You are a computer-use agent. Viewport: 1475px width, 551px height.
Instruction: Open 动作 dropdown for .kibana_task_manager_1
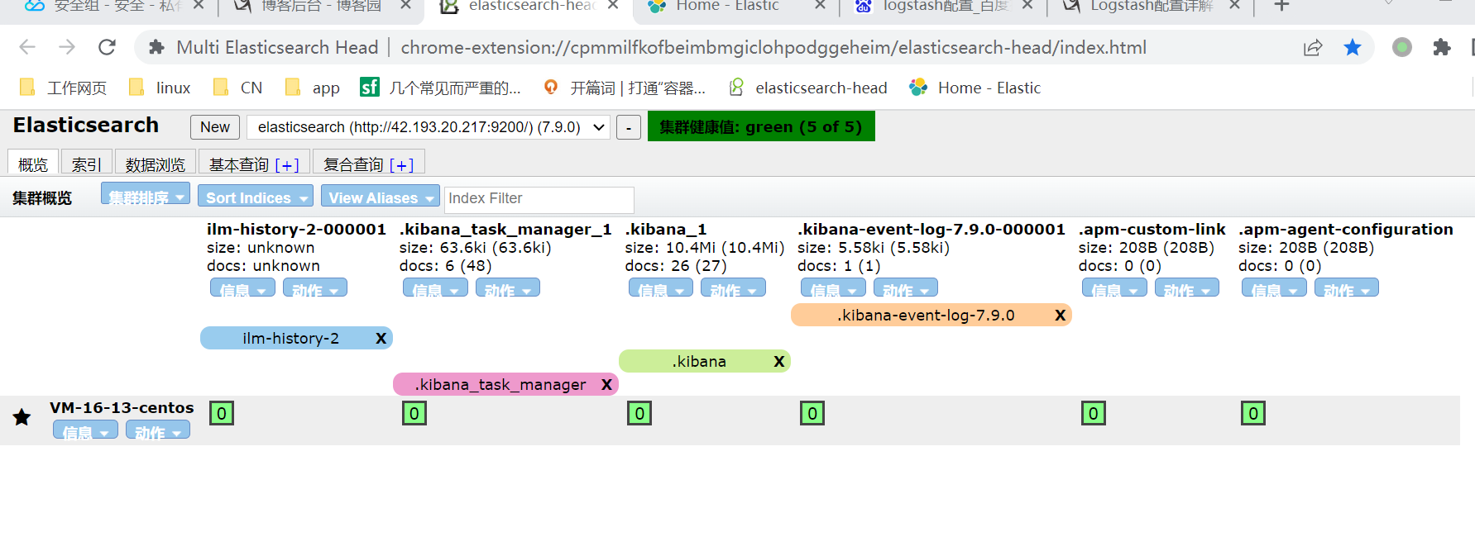pyautogui.click(x=508, y=288)
